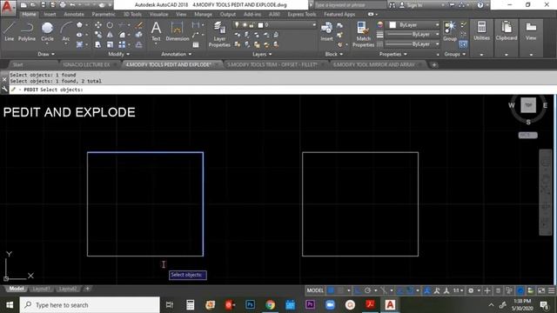Open annotation scale 1:1 dropdown
Viewport: 557px width, 313px height.
[459, 290]
